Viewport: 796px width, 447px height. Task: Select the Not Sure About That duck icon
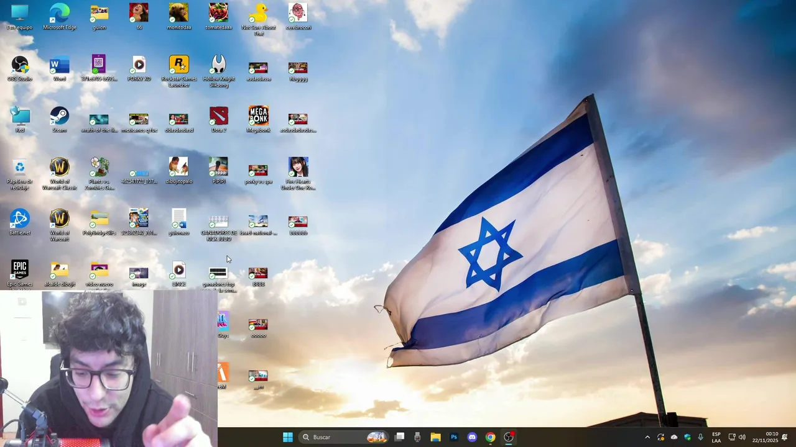coord(258,20)
